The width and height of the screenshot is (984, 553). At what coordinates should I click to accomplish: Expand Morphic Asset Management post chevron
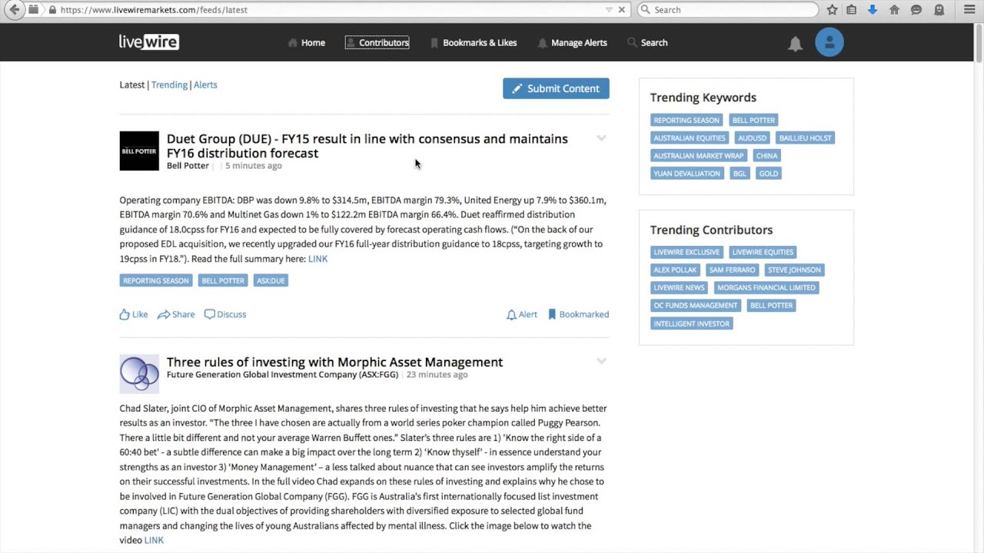coord(601,361)
